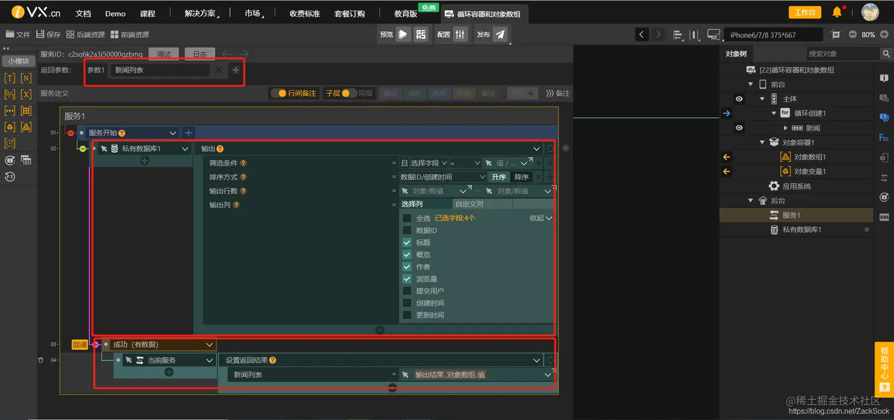Viewport: 894px width, 420px height.
Task: Click the 预览 play icon in the toolbar
Action: [x=404, y=34]
